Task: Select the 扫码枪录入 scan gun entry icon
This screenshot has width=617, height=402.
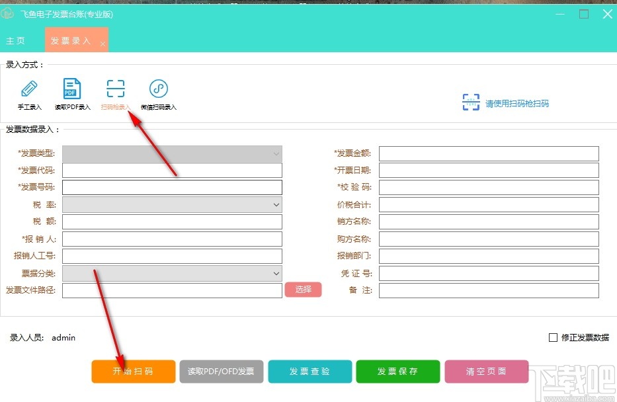Action: point(115,93)
